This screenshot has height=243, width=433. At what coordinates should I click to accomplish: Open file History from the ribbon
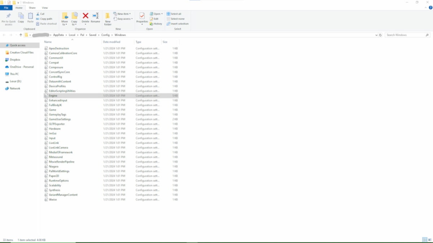tap(156, 24)
